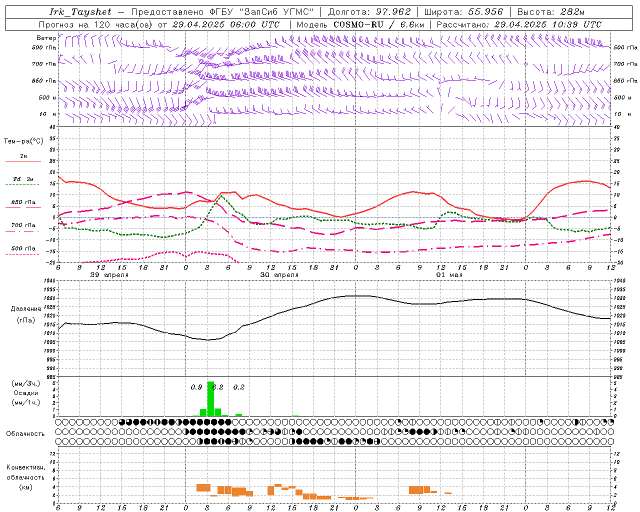Click the (мм/3ч.) precipitation unit label
The image size is (640, 512).
point(25,384)
